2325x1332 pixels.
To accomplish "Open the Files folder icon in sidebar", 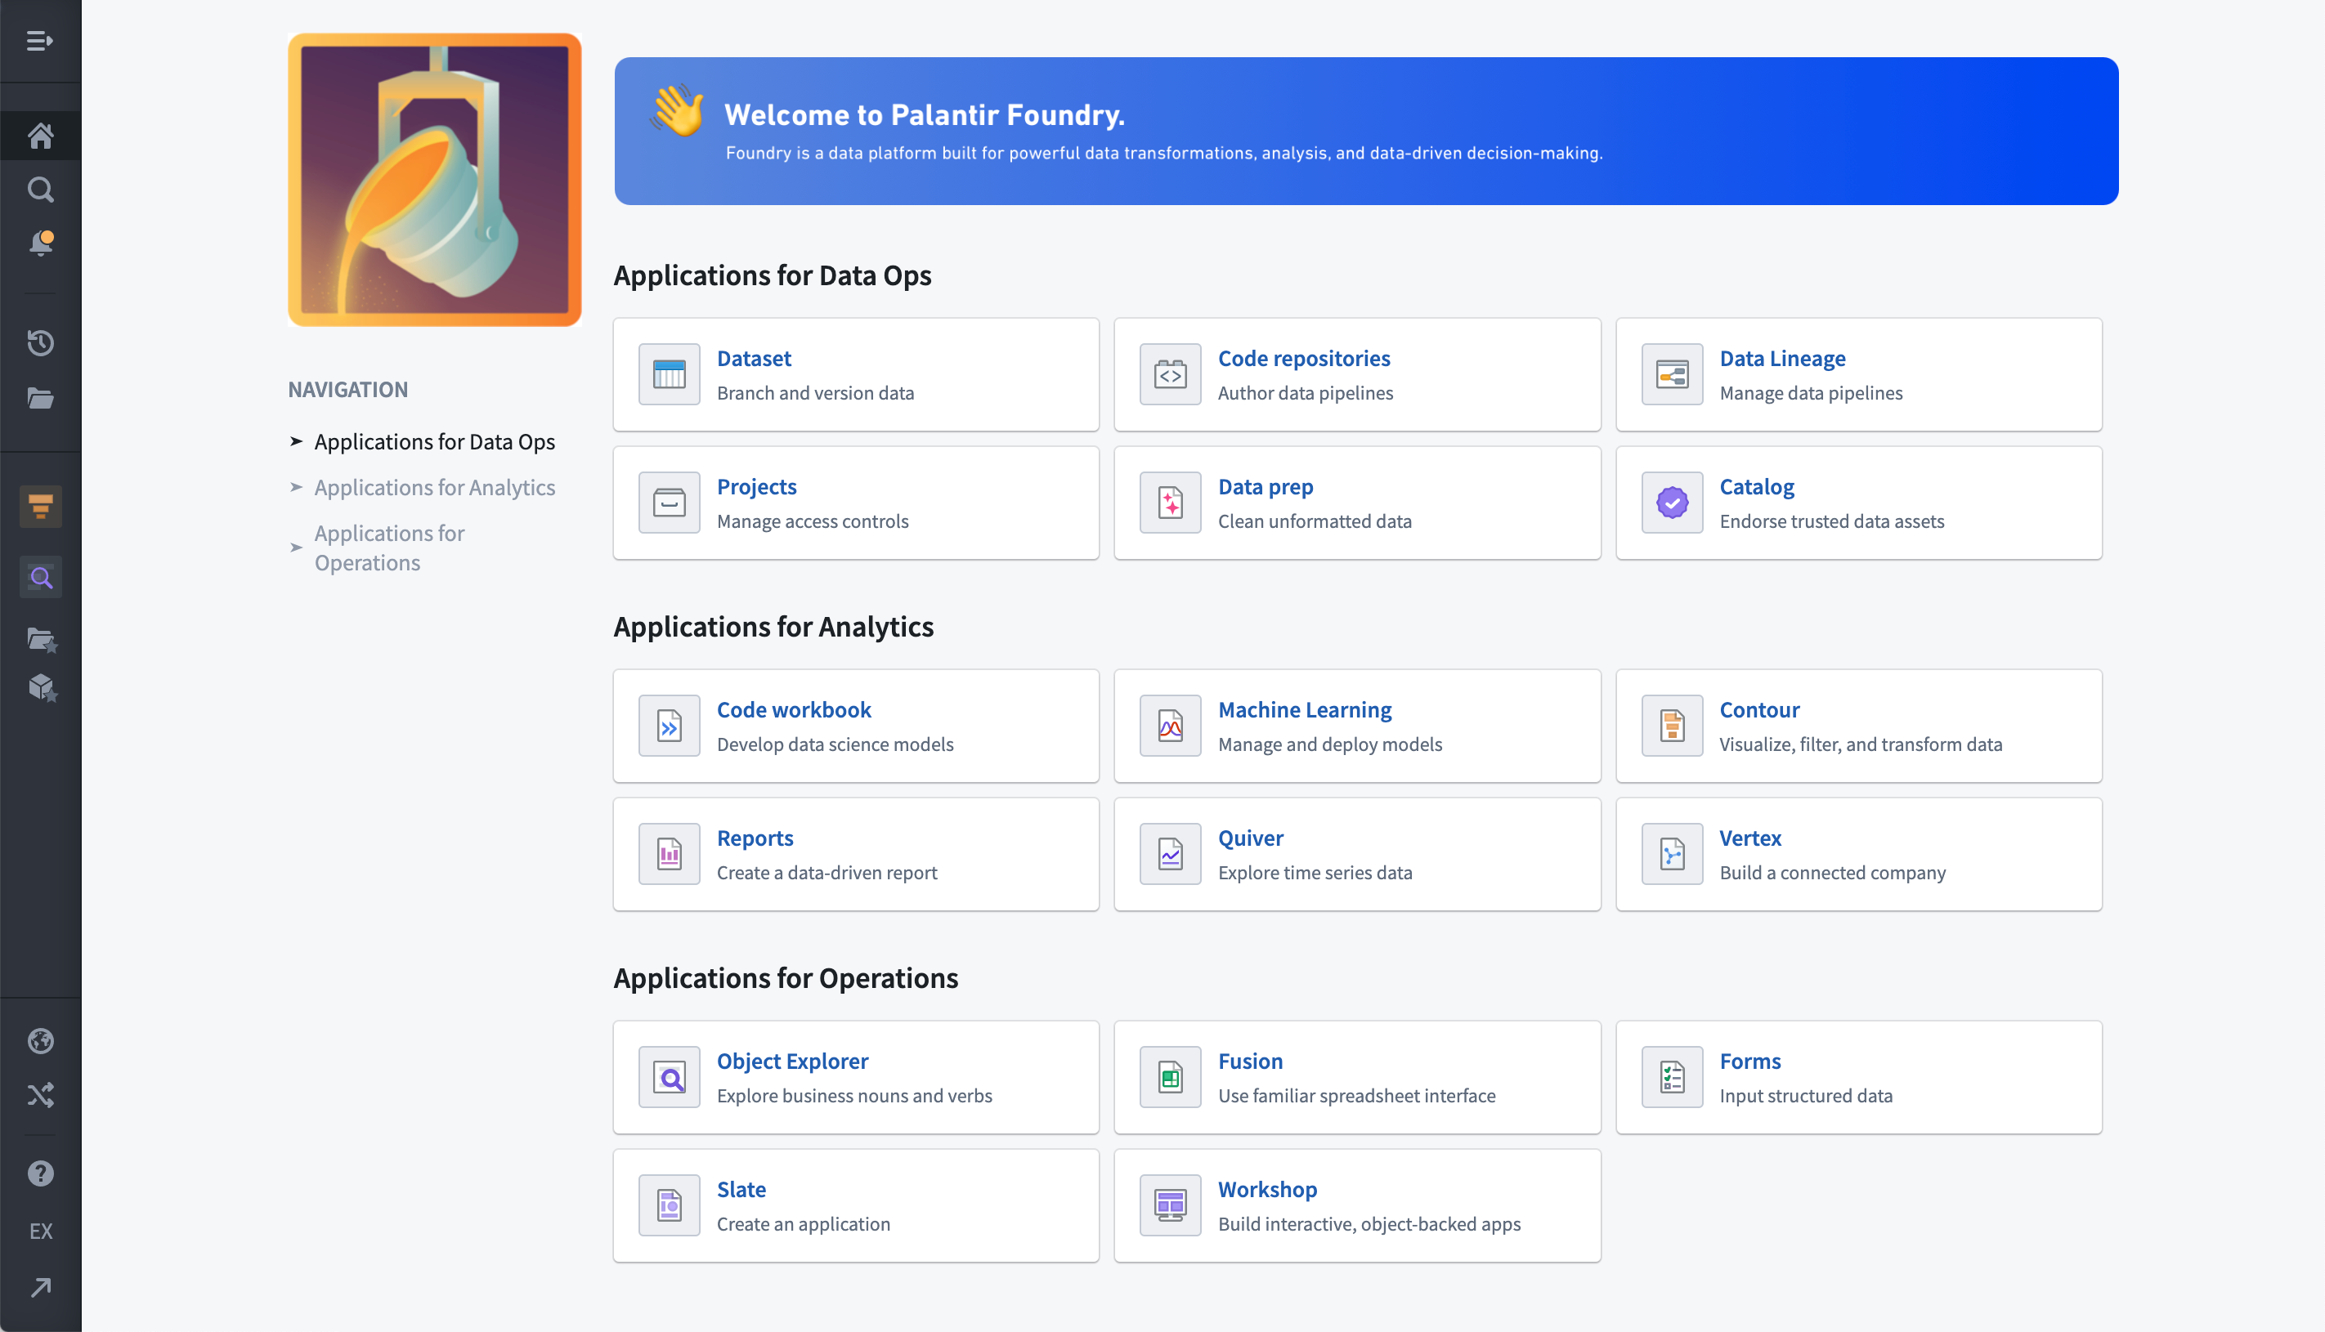I will 40,398.
